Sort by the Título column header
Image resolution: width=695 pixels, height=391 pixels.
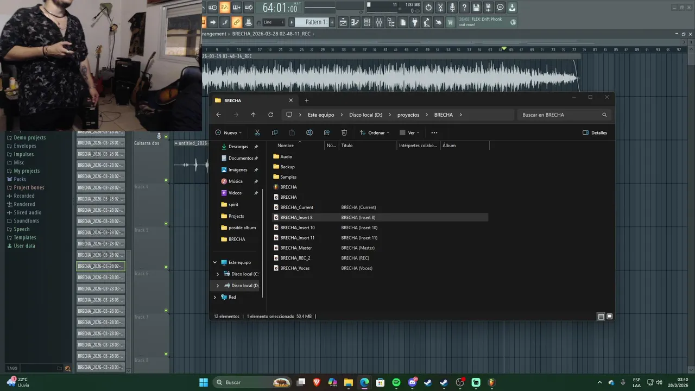(368, 146)
